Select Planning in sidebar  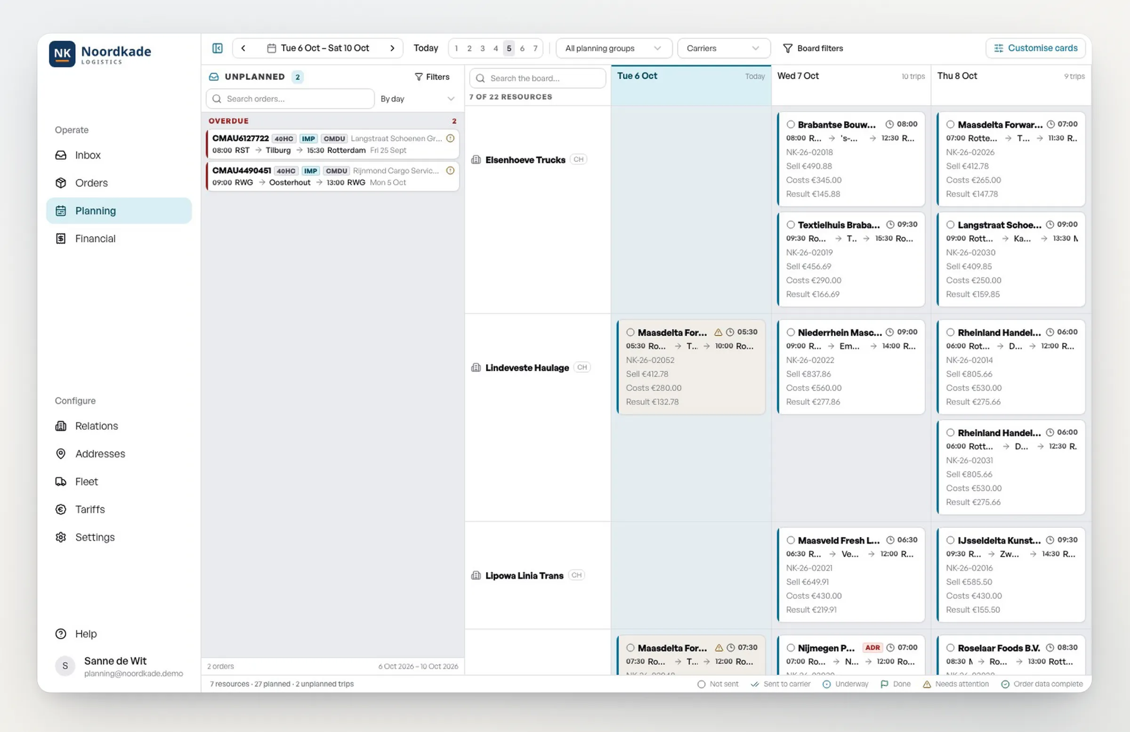pyautogui.click(x=119, y=211)
